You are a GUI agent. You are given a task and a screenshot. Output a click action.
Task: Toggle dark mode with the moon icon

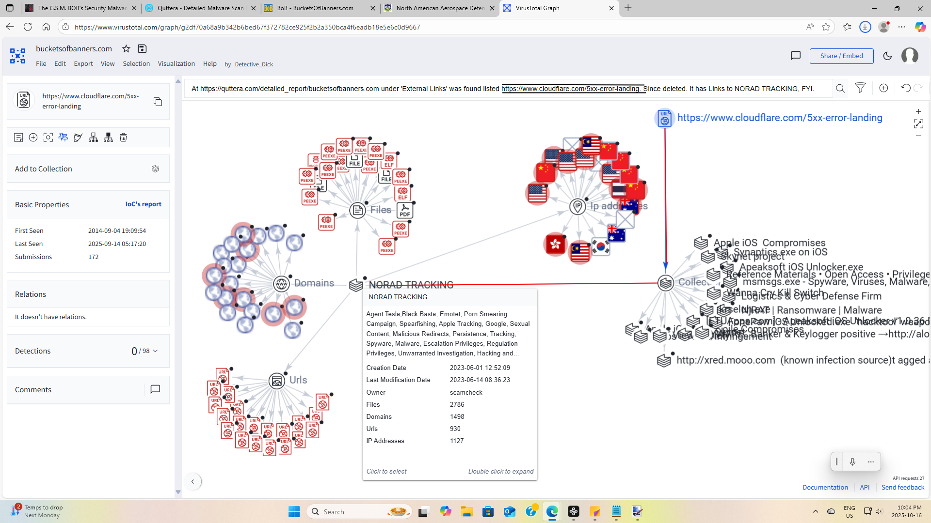pos(887,56)
